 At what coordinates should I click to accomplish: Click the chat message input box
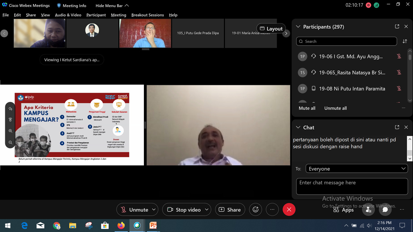[352, 186]
